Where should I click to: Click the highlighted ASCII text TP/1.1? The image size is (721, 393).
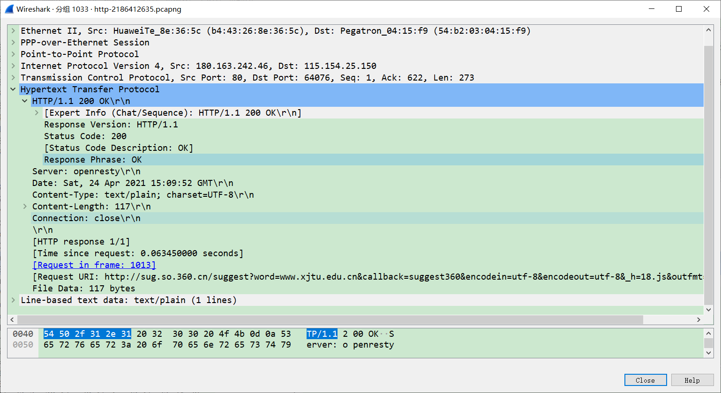322,334
